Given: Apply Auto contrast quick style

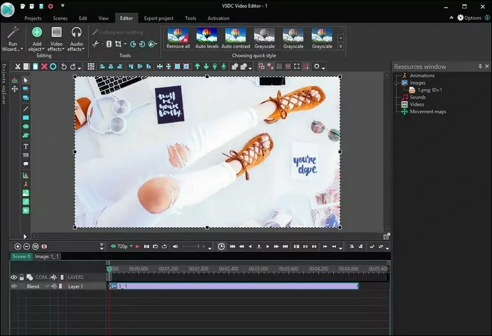Looking at the screenshot, I should click(235, 38).
